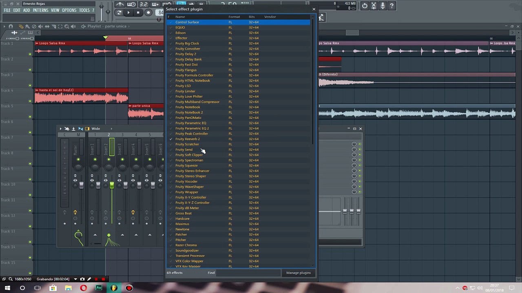Select the Slice tool in playlist toolbar

(54, 26)
